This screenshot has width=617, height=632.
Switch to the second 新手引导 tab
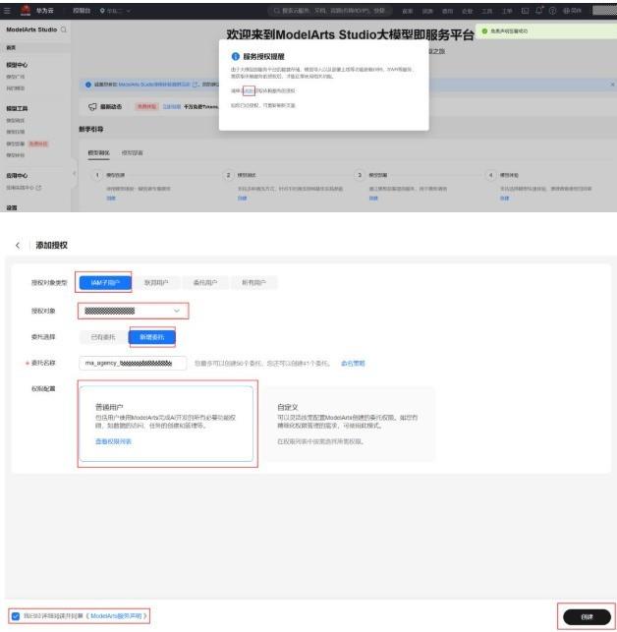[133, 152]
